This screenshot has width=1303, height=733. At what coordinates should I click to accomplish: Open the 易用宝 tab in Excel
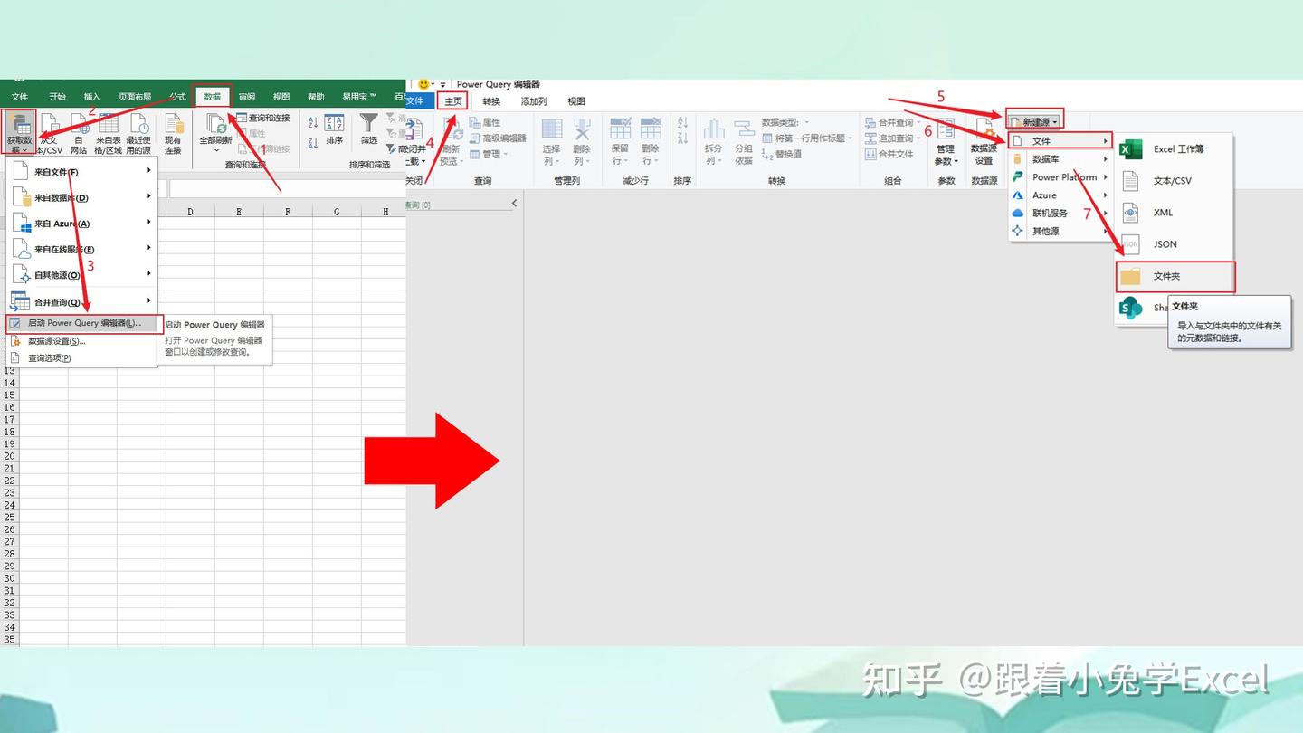tap(359, 97)
